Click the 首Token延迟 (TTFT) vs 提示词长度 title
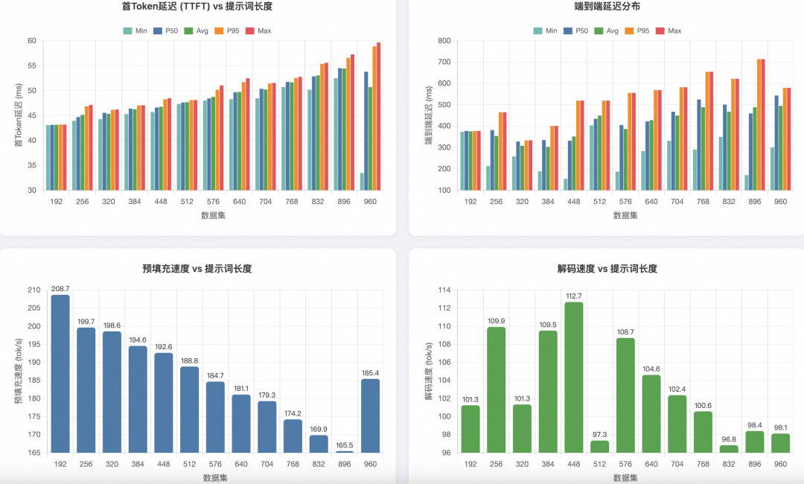The image size is (804, 484). (197, 7)
